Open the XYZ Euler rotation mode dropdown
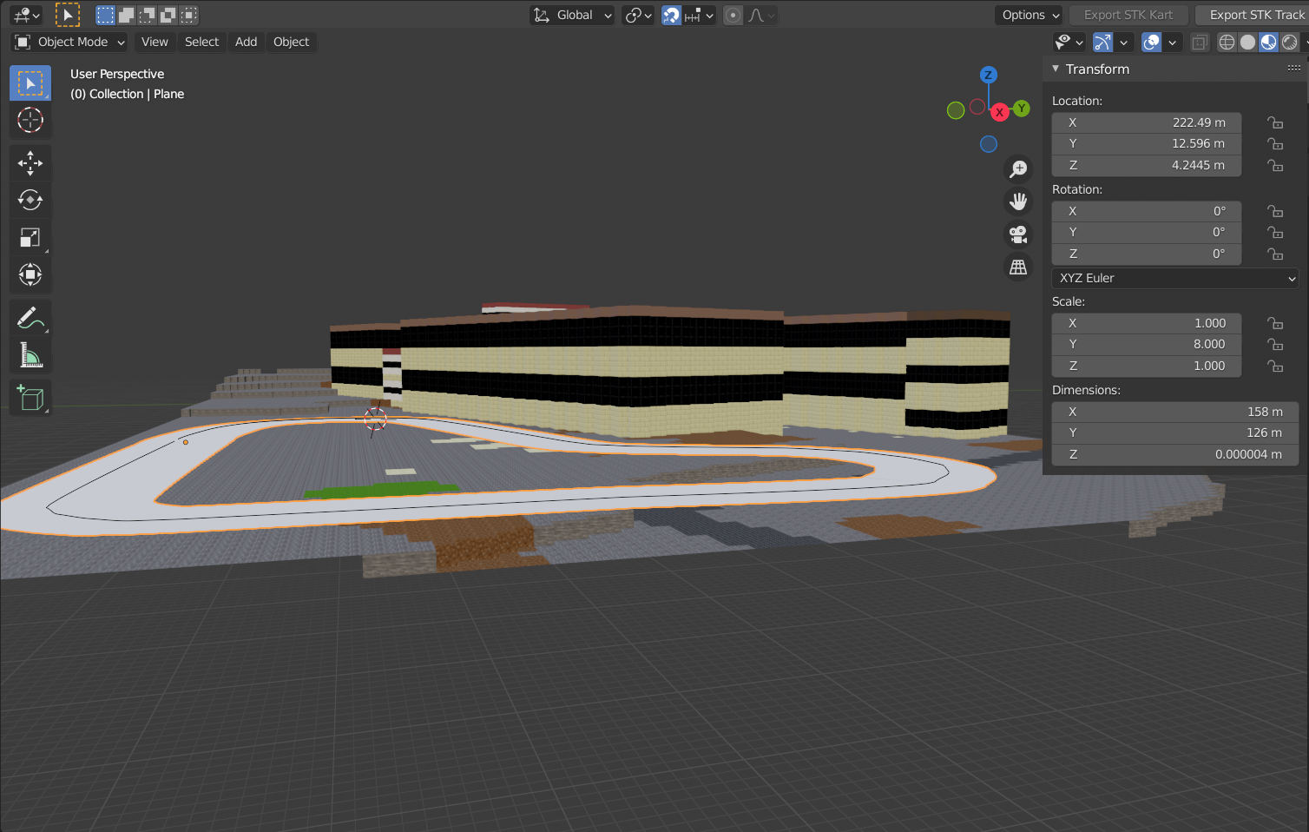 pyautogui.click(x=1175, y=278)
